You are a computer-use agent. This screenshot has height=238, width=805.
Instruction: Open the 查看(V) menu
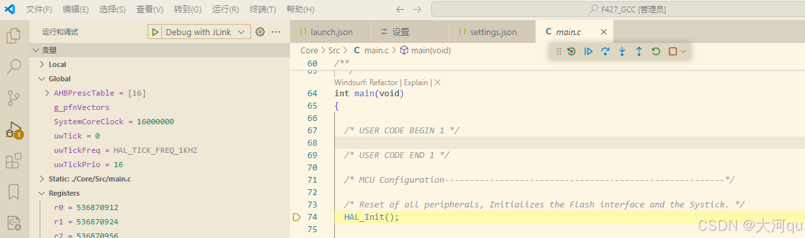click(x=150, y=10)
